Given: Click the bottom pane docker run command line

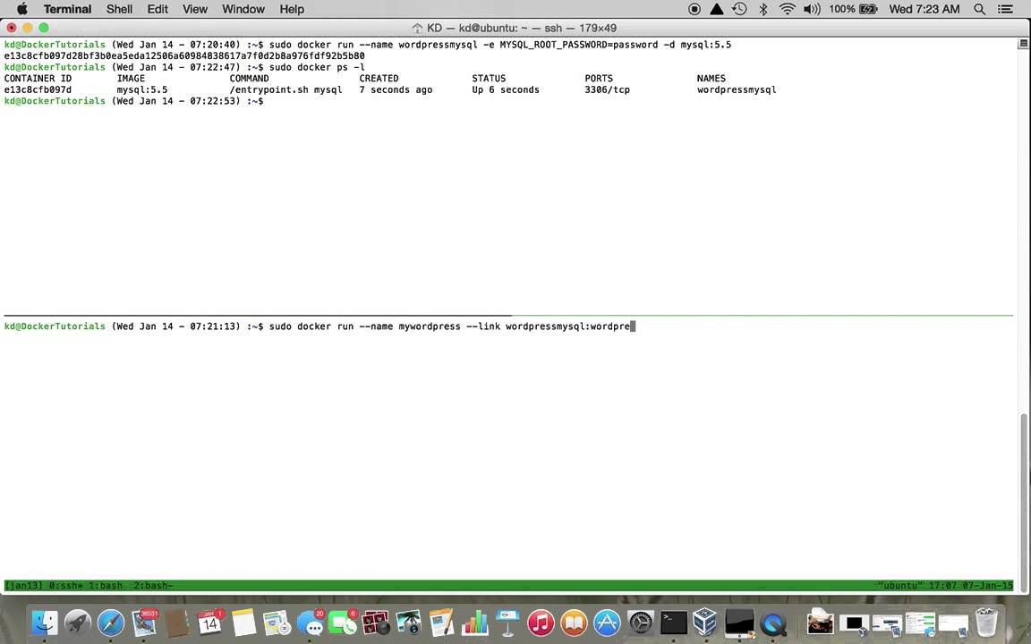Looking at the screenshot, I should [x=320, y=326].
